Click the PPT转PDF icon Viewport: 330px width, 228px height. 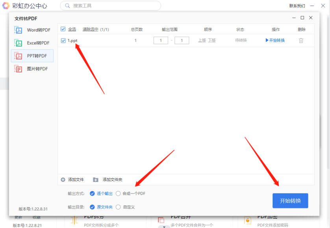[18, 56]
